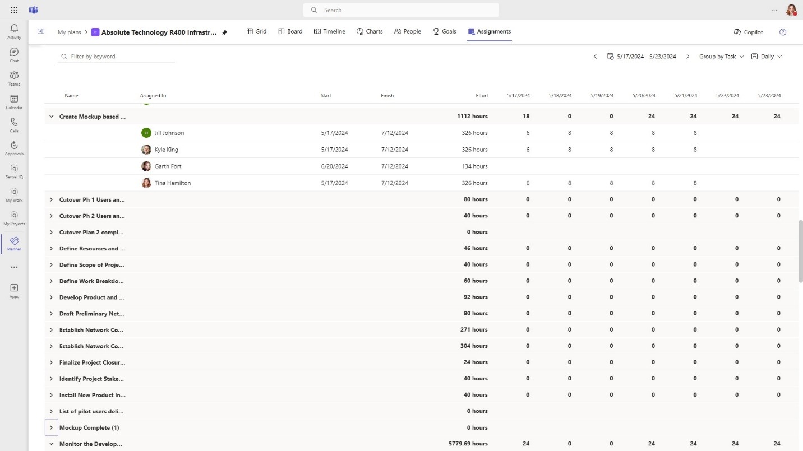
Task: Click the My plans breadcrumb link
Action: (x=70, y=32)
